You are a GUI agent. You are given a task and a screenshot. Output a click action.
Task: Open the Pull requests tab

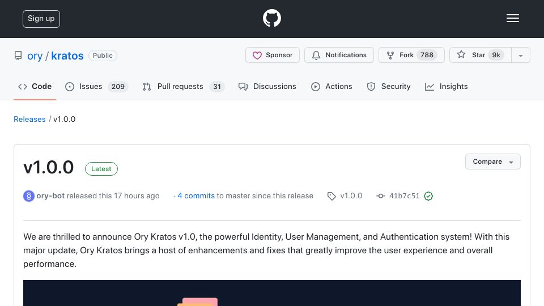[x=183, y=86]
